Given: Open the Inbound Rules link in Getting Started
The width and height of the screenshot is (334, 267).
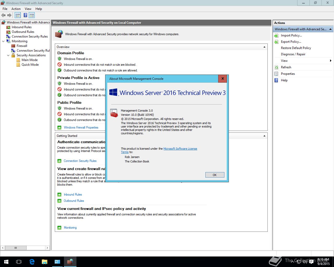Looking at the screenshot, I should pos(73,195).
